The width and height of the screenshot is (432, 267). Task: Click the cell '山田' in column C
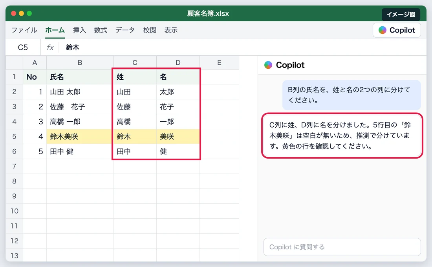pyautogui.click(x=135, y=92)
